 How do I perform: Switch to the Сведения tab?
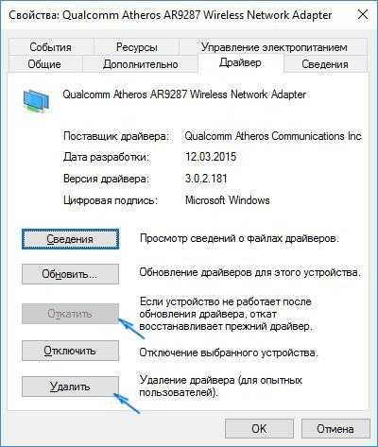click(x=325, y=64)
